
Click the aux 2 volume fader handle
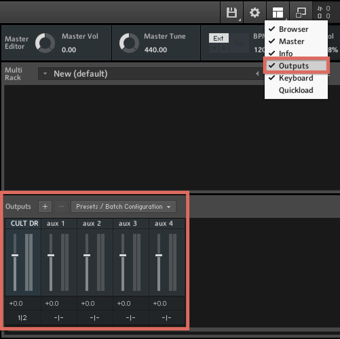(87, 255)
